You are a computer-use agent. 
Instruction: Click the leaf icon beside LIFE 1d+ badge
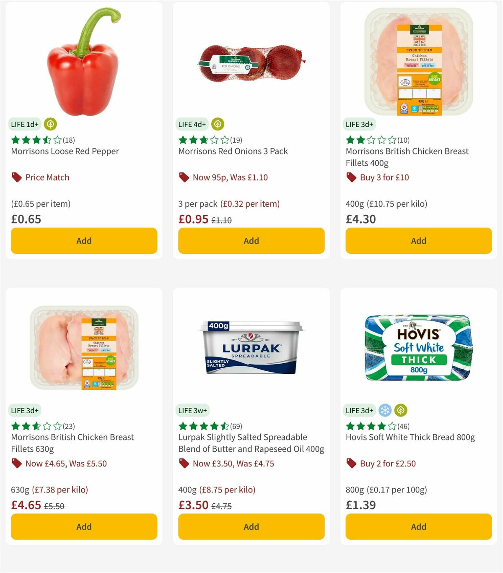pyautogui.click(x=50, y=124)
